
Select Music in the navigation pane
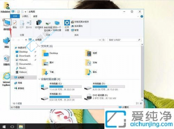pos(21,68)
